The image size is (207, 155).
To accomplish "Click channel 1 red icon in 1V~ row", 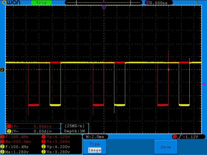I will tap(9, 126).
